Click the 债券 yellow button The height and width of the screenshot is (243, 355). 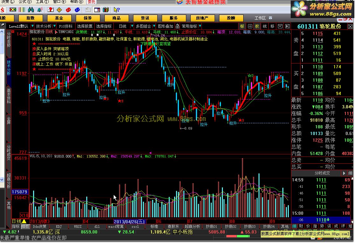click(x=88, y=18)
